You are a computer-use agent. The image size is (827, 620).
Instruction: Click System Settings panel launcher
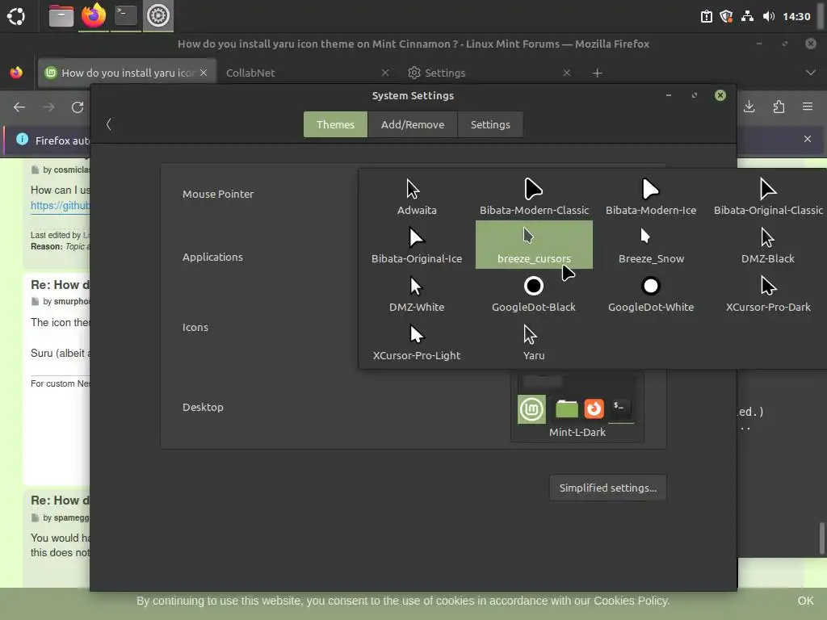157,16
